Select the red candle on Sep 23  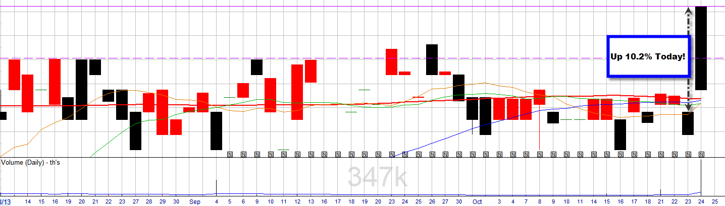tap(392, 62)
